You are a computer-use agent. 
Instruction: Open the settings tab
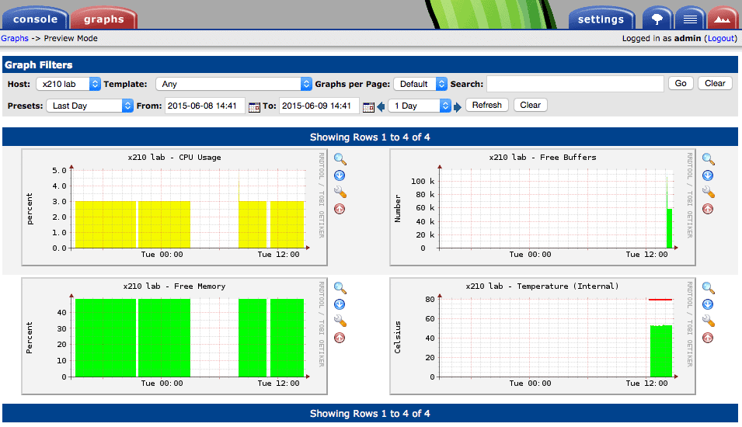point(601,19)
